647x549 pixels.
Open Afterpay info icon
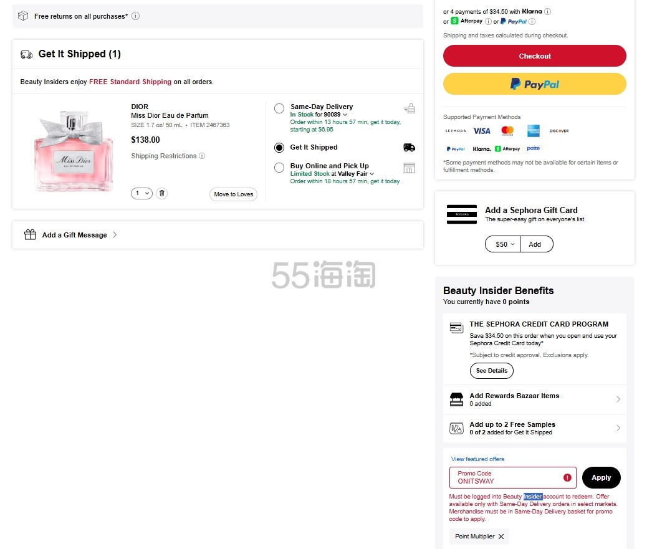tap(488, 21)
